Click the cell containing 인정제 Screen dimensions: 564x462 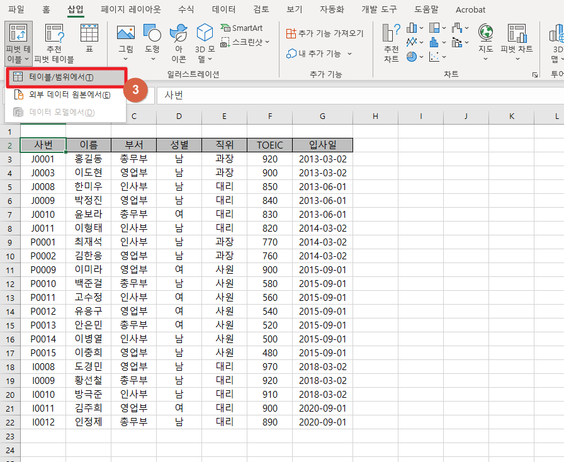(x=89, y=422)
